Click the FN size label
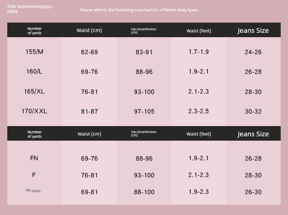The image size is (288, 215). 34,158
